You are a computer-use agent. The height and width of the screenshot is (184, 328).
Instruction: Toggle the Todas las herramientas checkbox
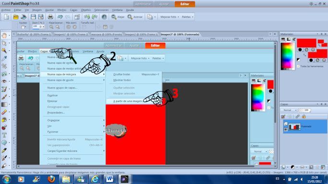[x=298, y=66]
